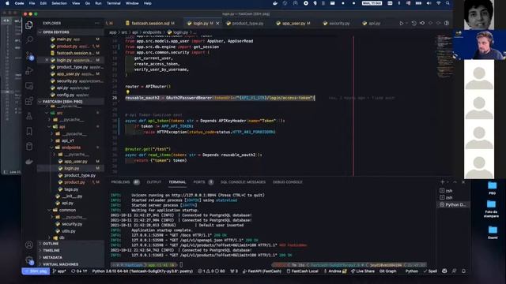Viewport: 506px width, 284px height.
Task: Open the Esami desktop folder
Action: click(x=493, y=232)
